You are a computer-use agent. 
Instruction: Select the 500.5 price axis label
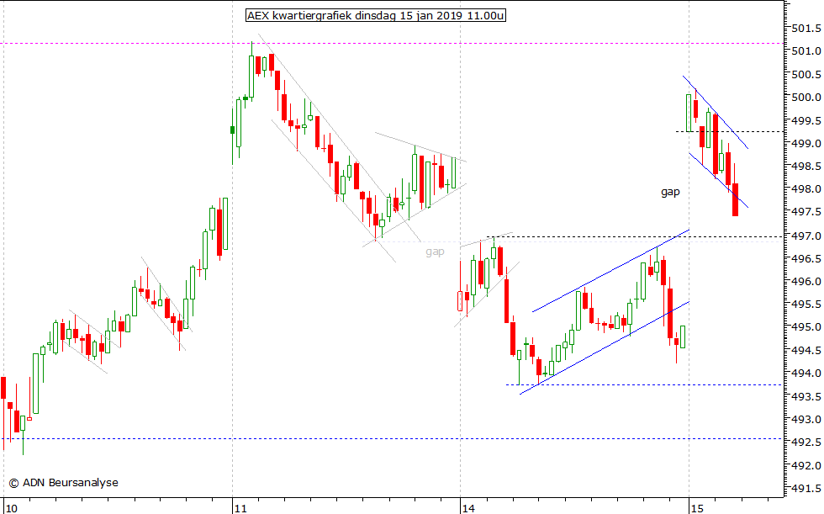(806, 74)
